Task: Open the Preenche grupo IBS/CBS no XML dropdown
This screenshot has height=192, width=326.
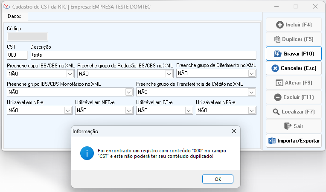Action: (x=70, y=74)
